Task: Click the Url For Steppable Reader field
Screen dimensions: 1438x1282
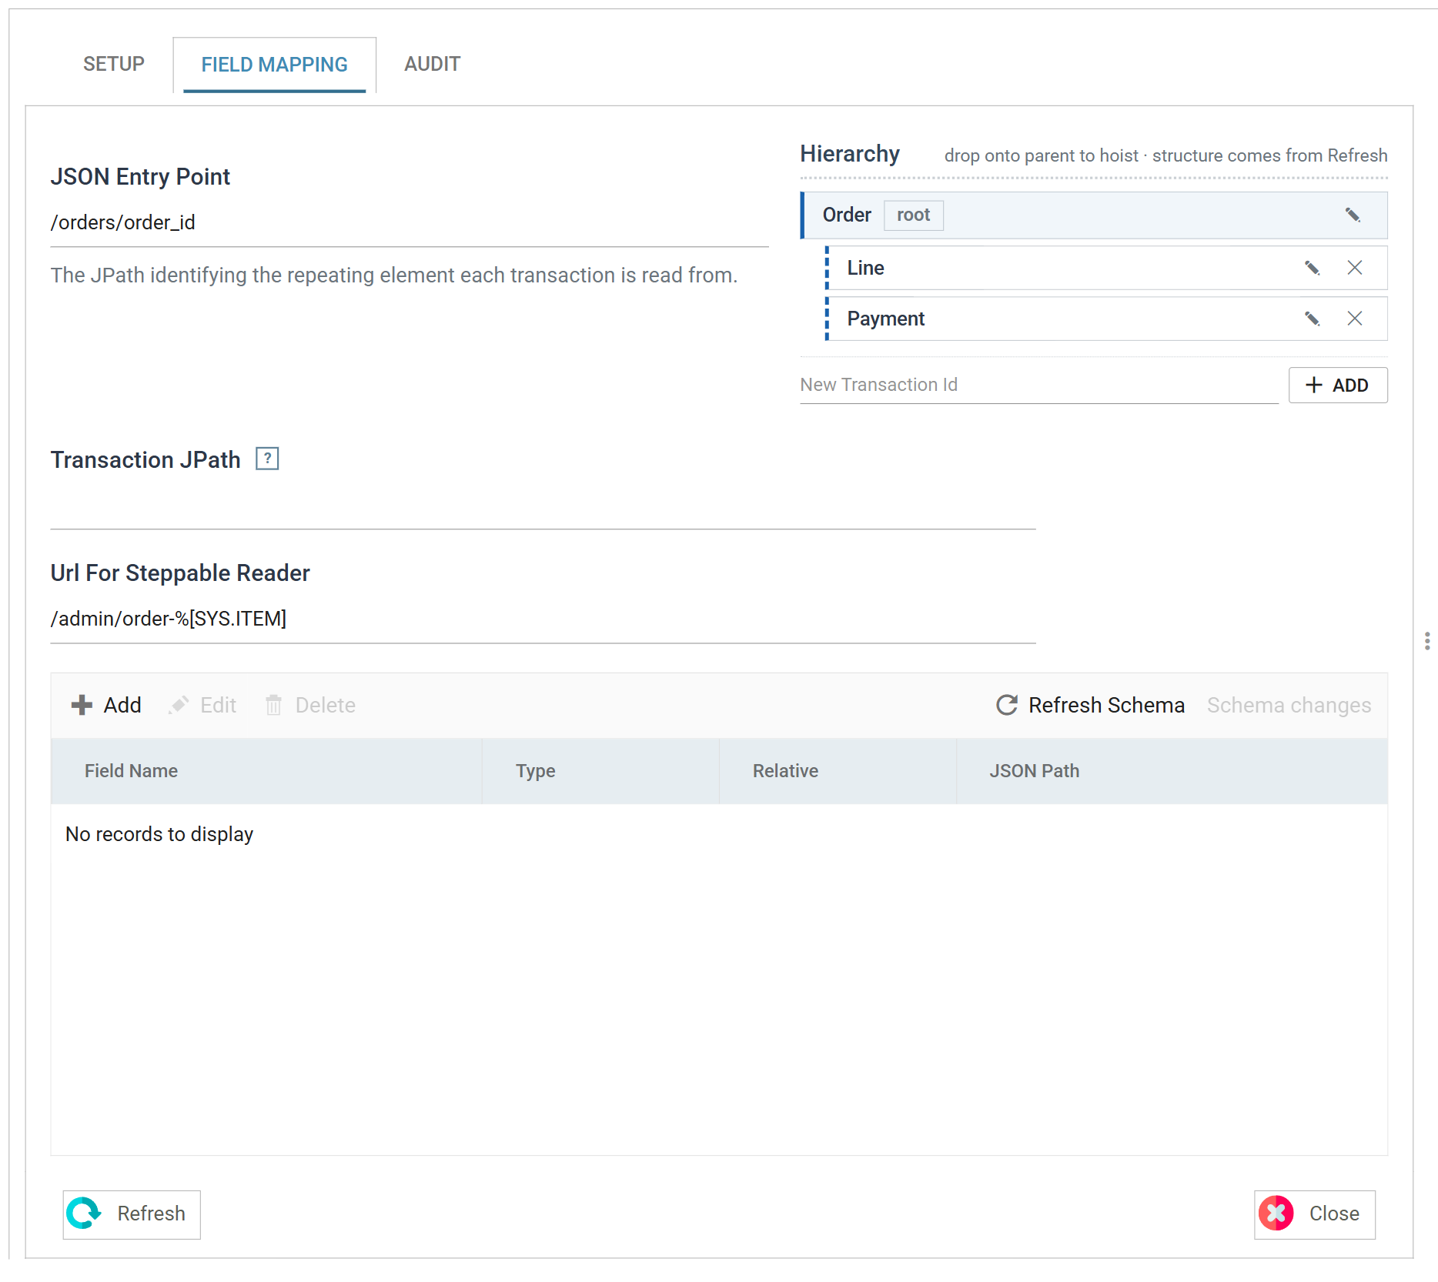Action: 543,619
